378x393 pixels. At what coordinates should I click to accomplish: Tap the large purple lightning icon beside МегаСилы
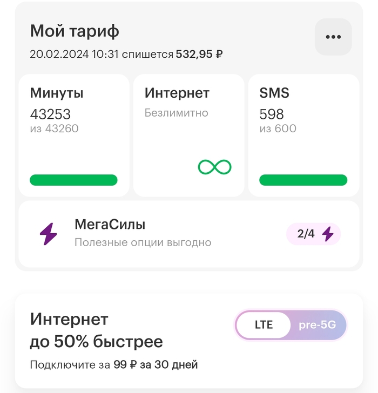click(48, 234)
